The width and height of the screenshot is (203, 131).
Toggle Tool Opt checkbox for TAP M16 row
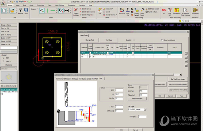(x=133, y=55)
